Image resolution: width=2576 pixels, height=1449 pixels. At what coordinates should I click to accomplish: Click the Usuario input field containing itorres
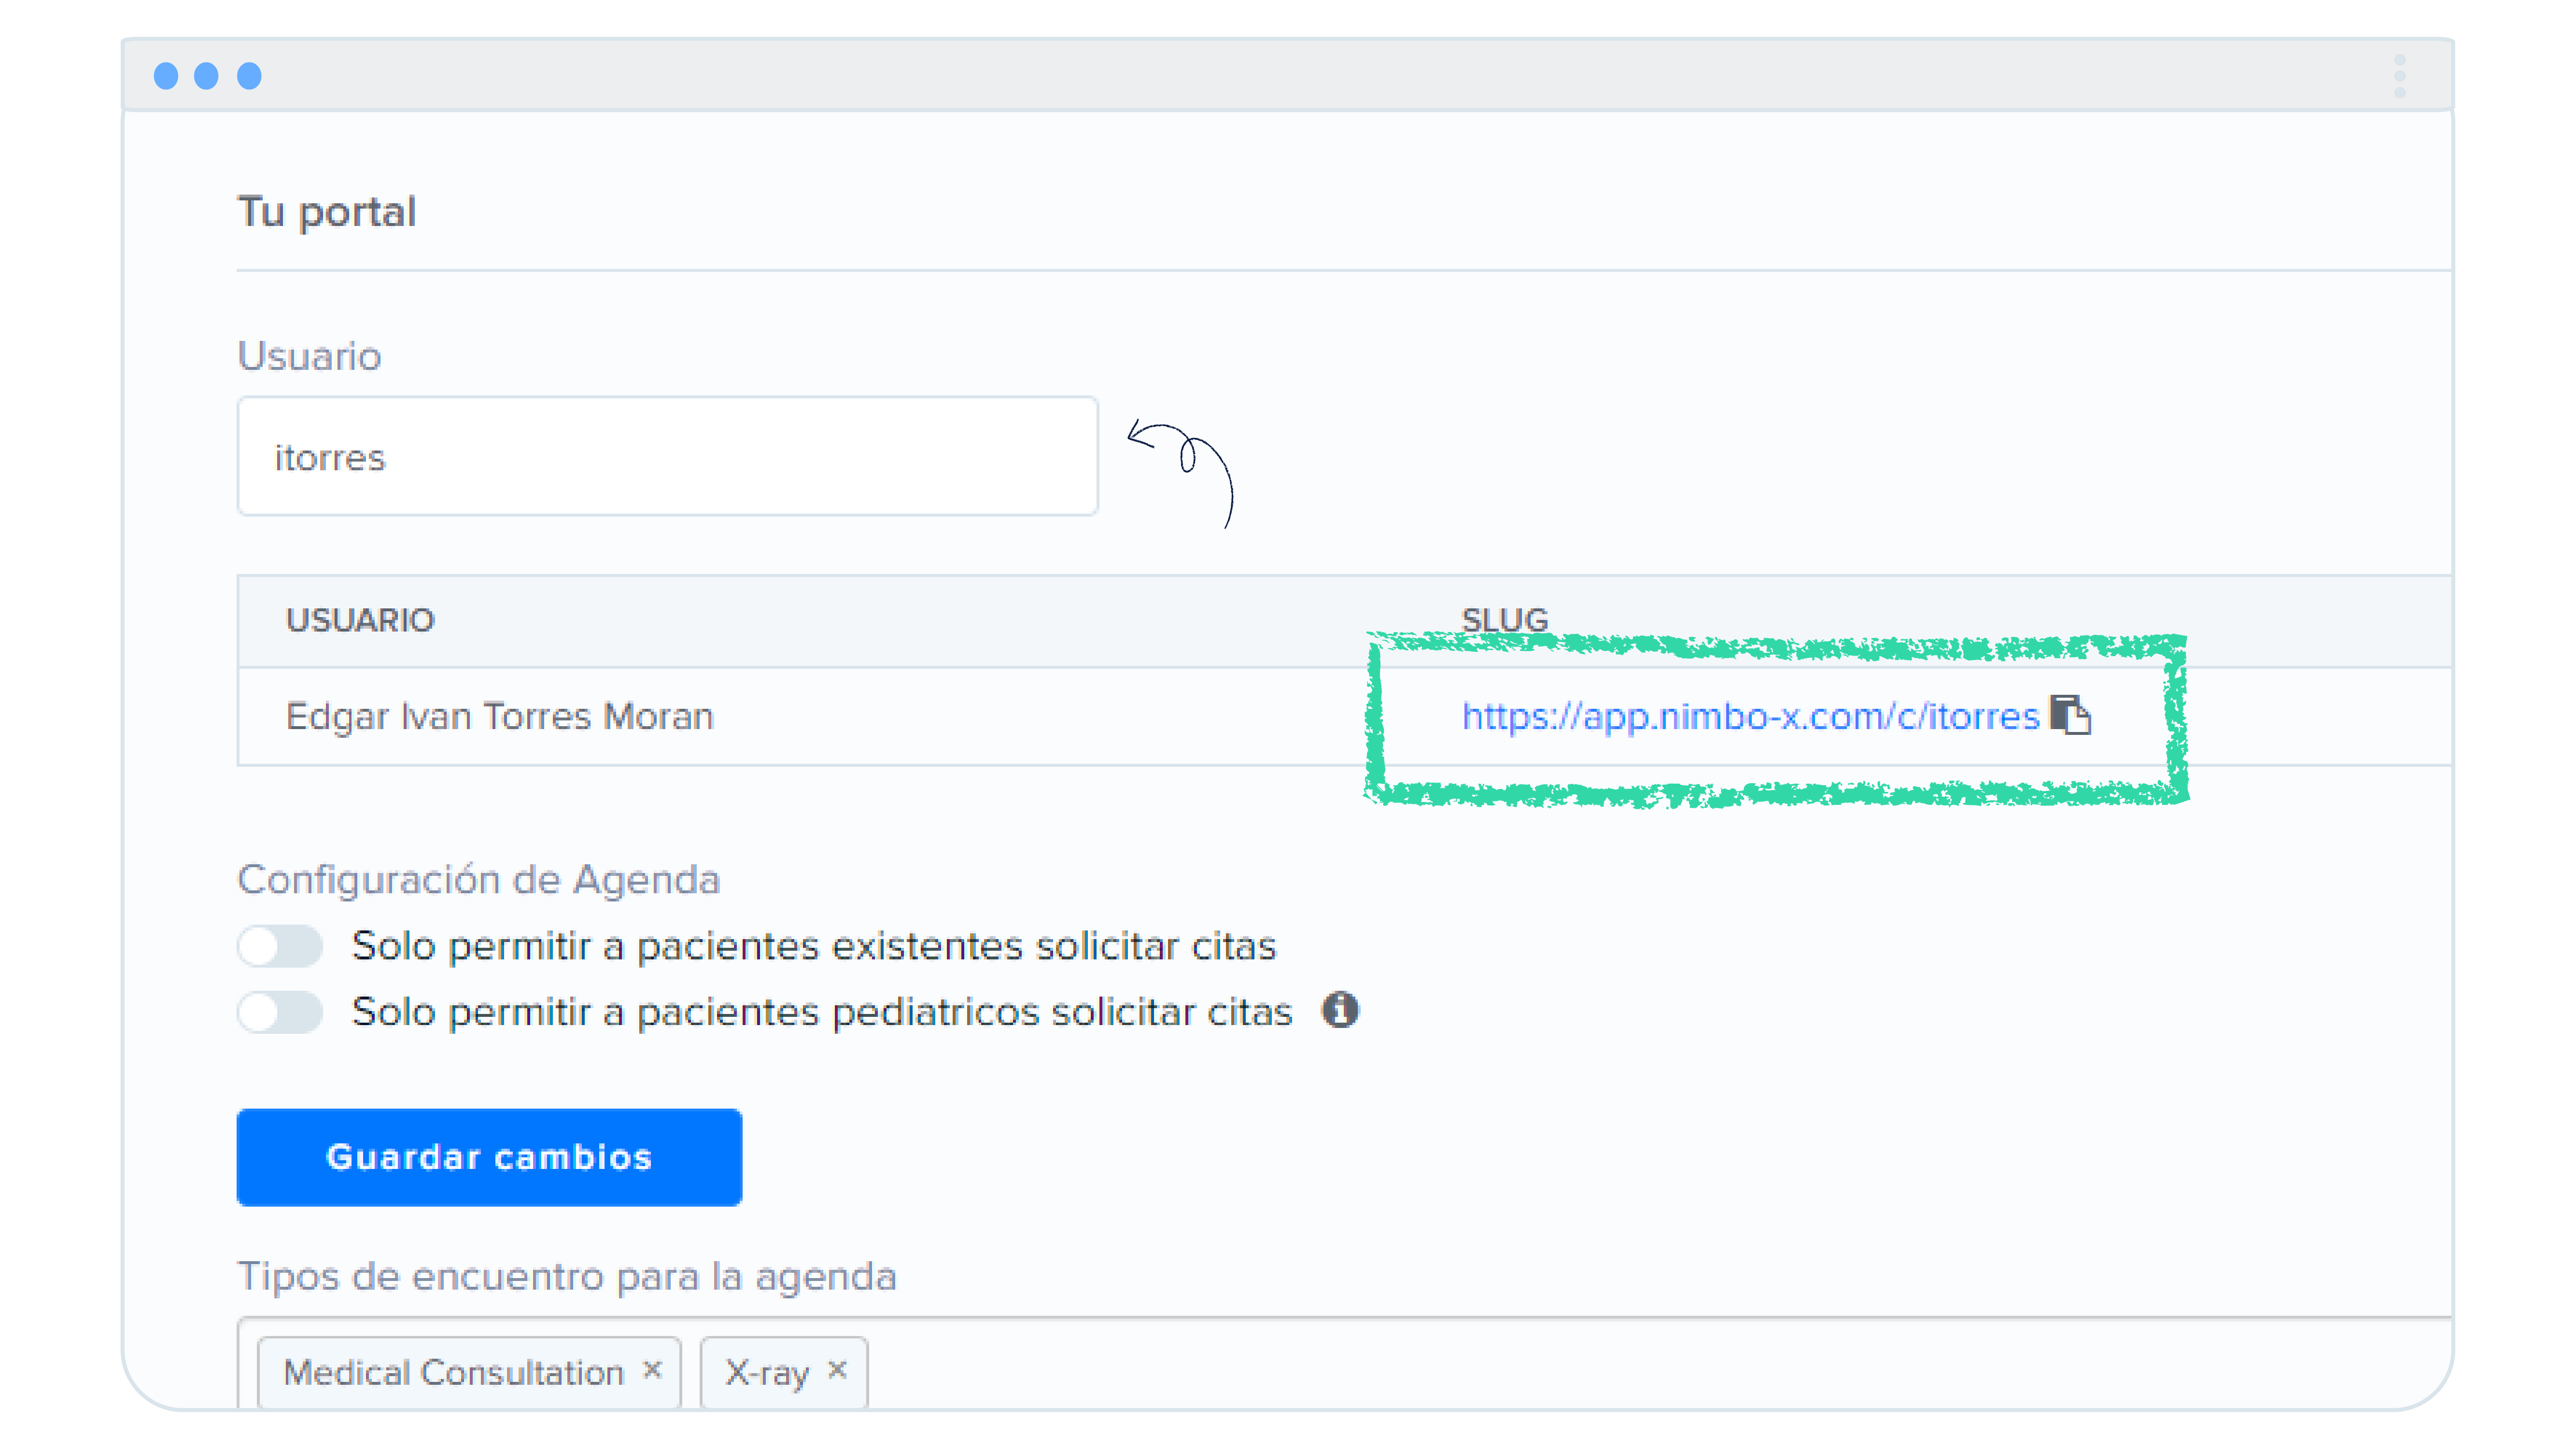pos(666,456)
